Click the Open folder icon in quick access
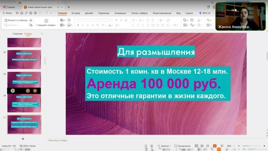This screenshot has width=268, height=151. 17,13
